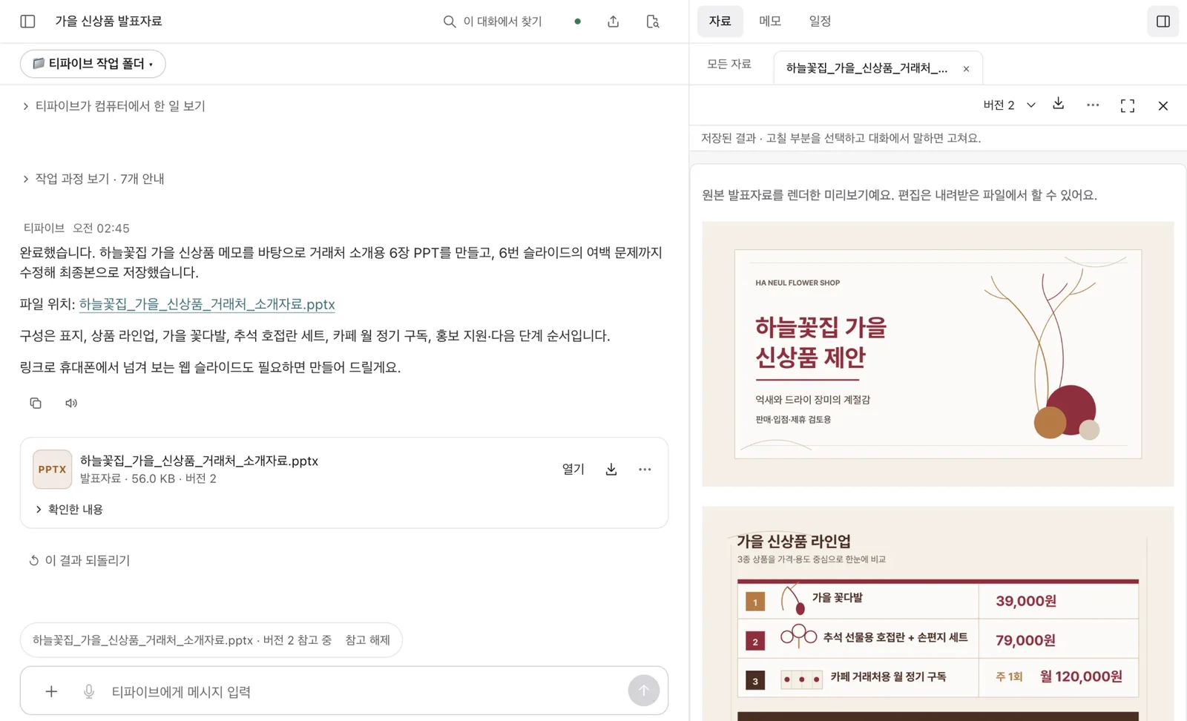Toggle the right panel layout icon
The width and height of the screenshot is (1187, 721).
tap(1163, 22)
